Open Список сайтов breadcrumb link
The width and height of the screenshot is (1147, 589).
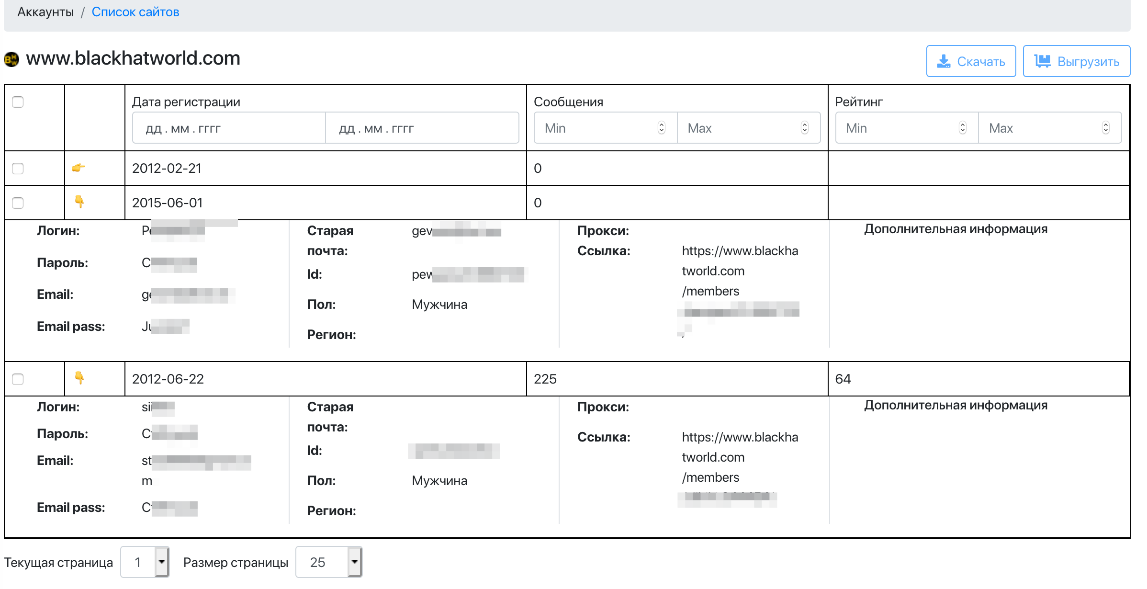135,12
